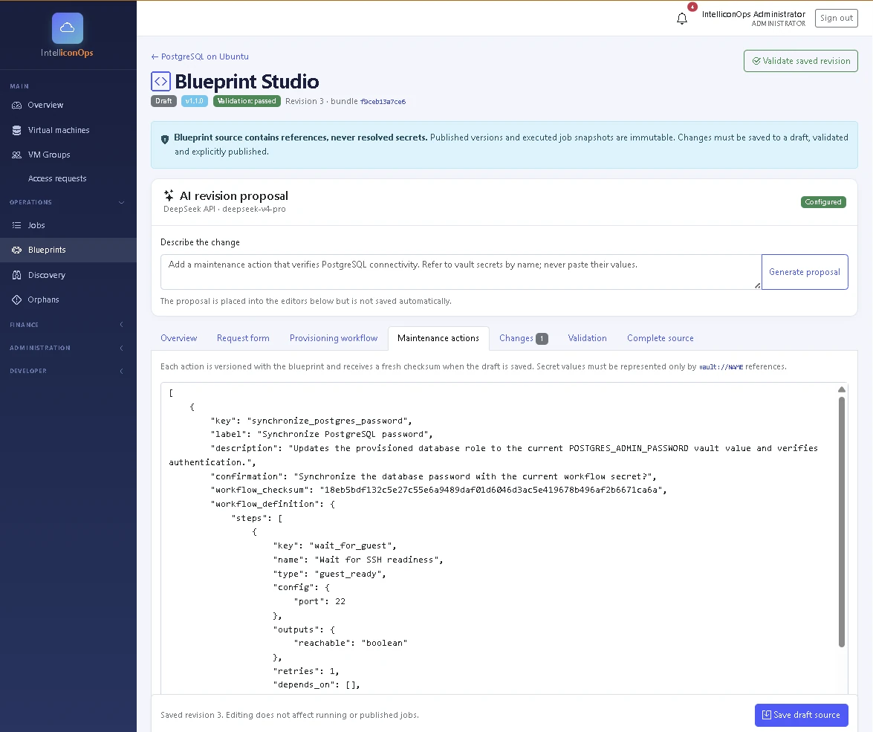Switch to the Provisioning workflow tab
This screenshot has height=732, width=873.
[334, 338]
